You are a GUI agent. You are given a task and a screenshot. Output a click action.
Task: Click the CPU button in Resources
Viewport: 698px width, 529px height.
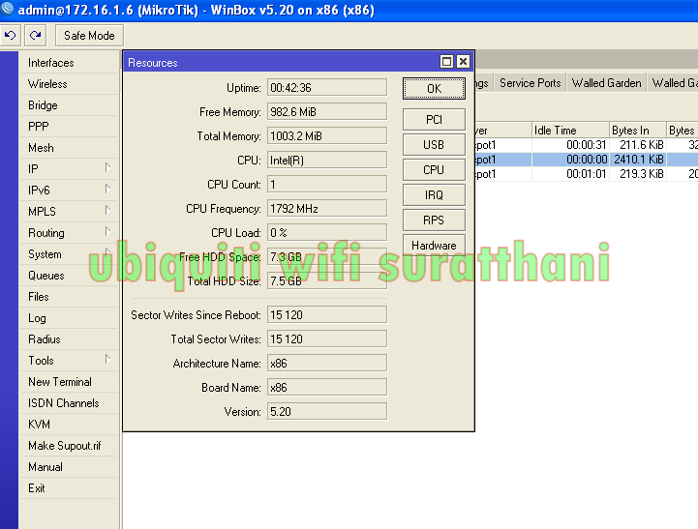(x=434, y=170)
